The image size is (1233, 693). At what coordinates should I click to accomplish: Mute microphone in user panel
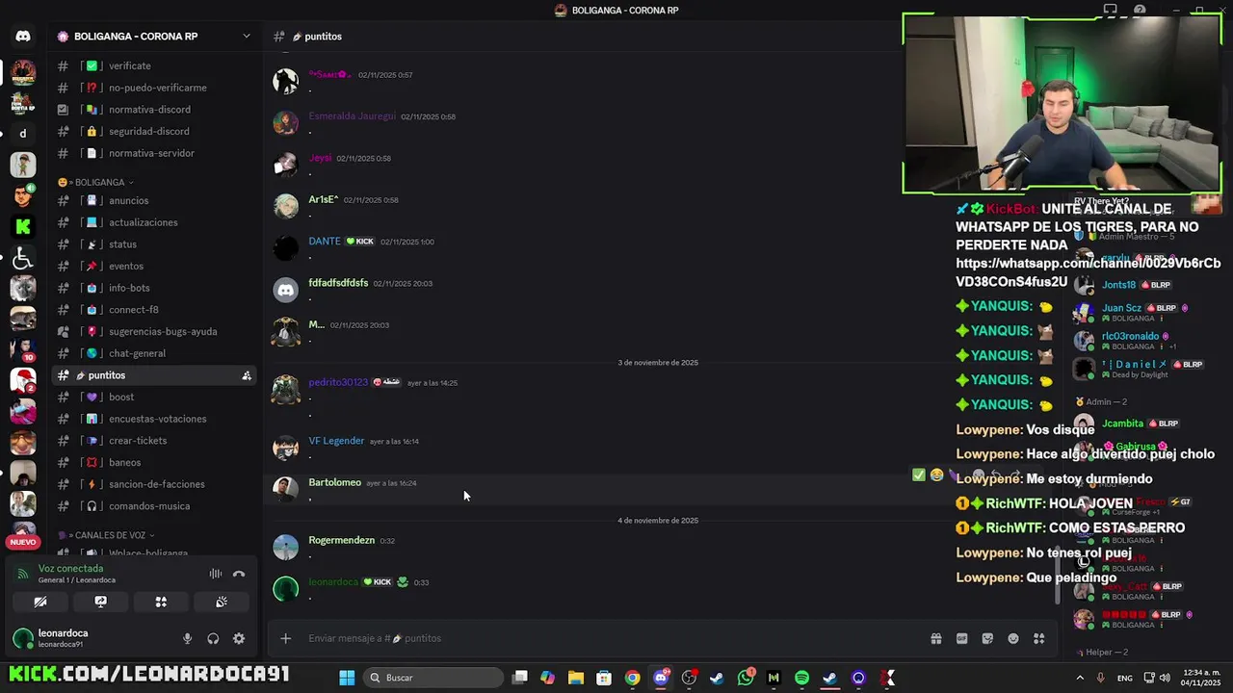[187, 638]
